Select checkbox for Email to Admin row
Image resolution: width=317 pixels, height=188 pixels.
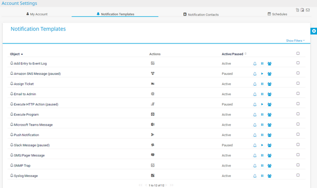[298, 93]
